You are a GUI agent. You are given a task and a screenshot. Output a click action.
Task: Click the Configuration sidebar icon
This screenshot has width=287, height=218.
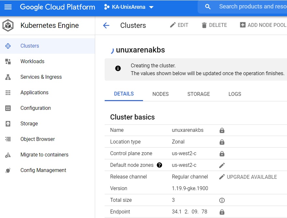click(x=8, y=108)
